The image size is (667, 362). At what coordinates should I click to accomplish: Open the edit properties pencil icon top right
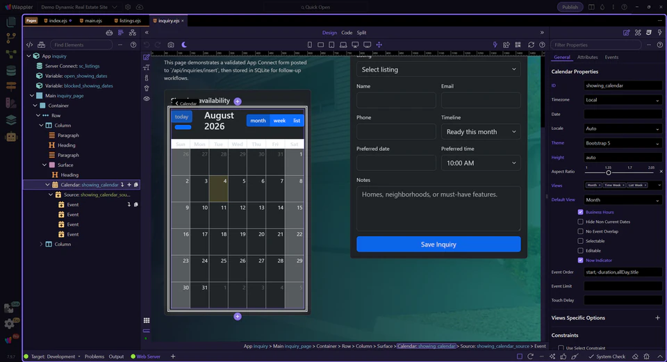click(626, 33)
